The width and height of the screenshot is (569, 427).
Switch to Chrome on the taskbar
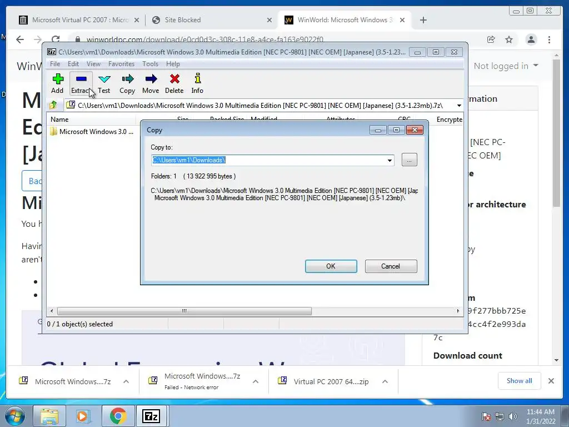click(x=118, y=416)
